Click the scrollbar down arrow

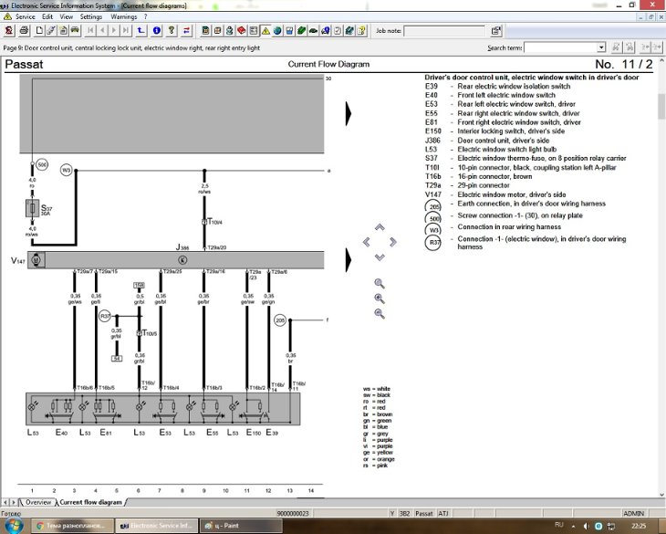click(x=661, y=494)
